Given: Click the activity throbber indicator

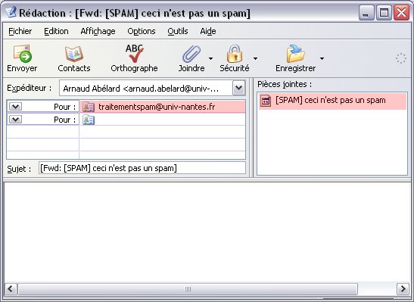Looking at the screenshot, I should (400, 58).
